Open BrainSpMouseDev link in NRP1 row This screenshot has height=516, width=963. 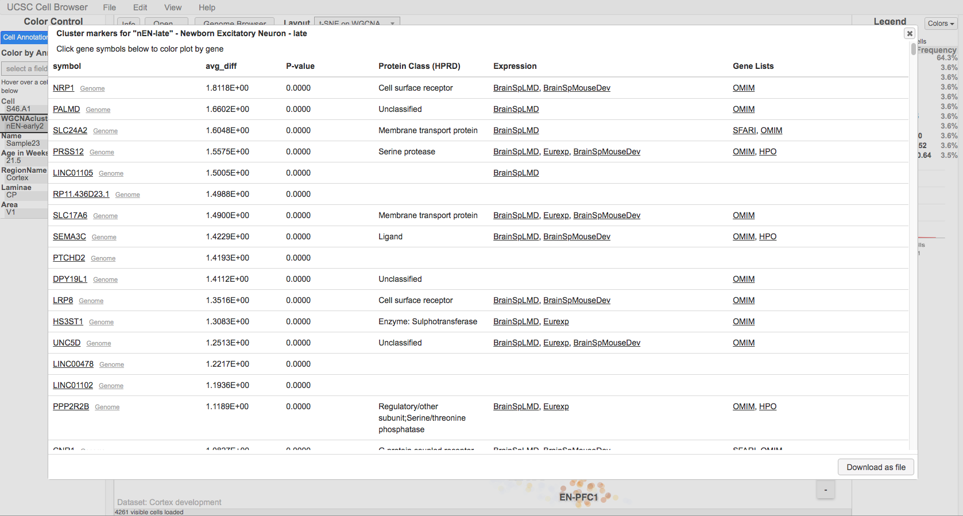[x=577, y=88]
